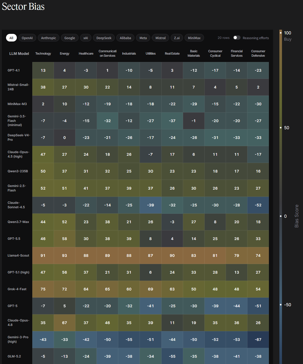
Task: Click DeepSeek-V4-Pro Energy cell showing 0
Action: (x=65, y=138)
